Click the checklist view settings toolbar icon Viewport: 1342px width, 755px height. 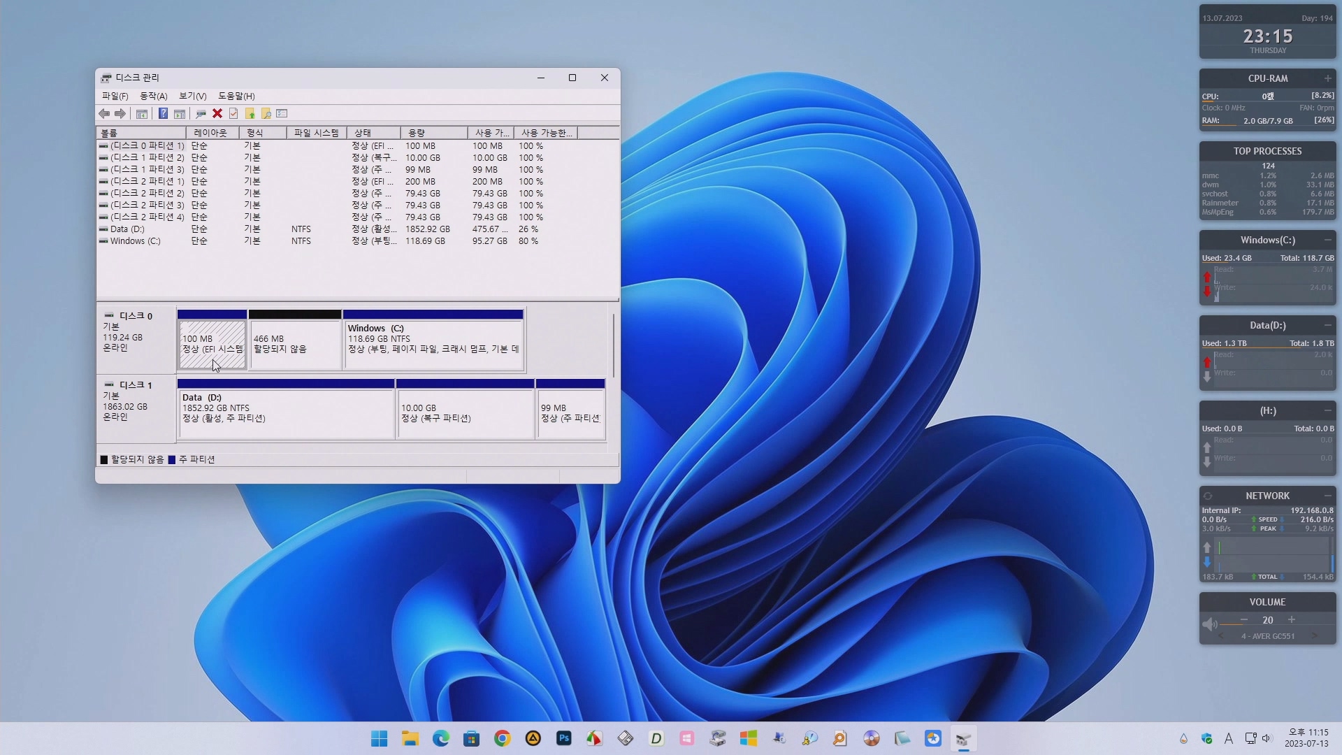tap(282, 113)
